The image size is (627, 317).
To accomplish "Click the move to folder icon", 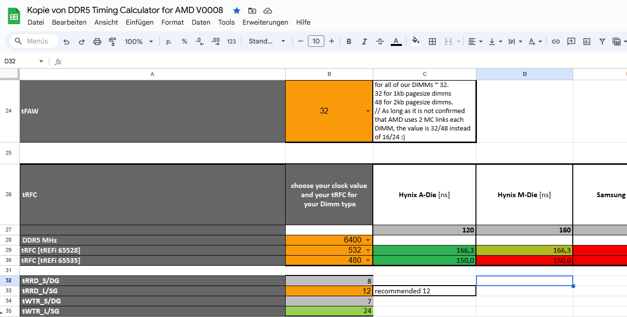I will [252, 10].
